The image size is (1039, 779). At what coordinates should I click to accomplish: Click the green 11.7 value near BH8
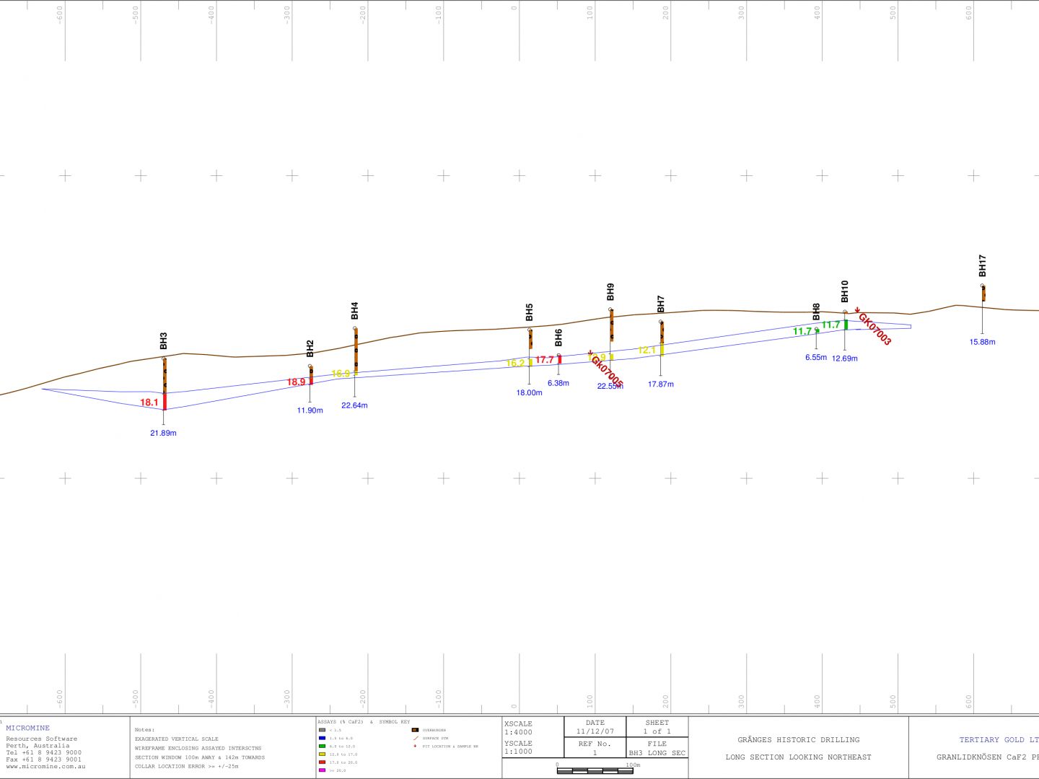tap(802, 332)
